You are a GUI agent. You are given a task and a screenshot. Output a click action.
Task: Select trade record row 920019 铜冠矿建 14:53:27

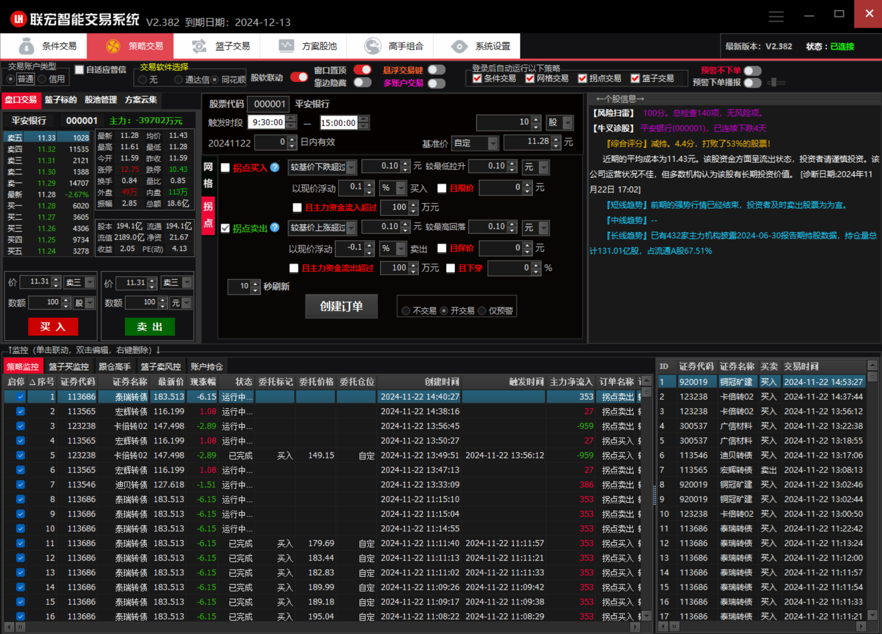(762, 382)
